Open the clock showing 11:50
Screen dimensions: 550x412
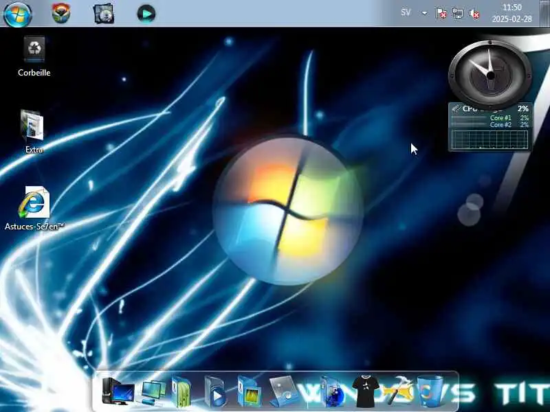(x=512, y=8)
